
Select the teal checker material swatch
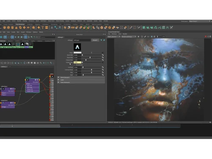tap(18, 45)
